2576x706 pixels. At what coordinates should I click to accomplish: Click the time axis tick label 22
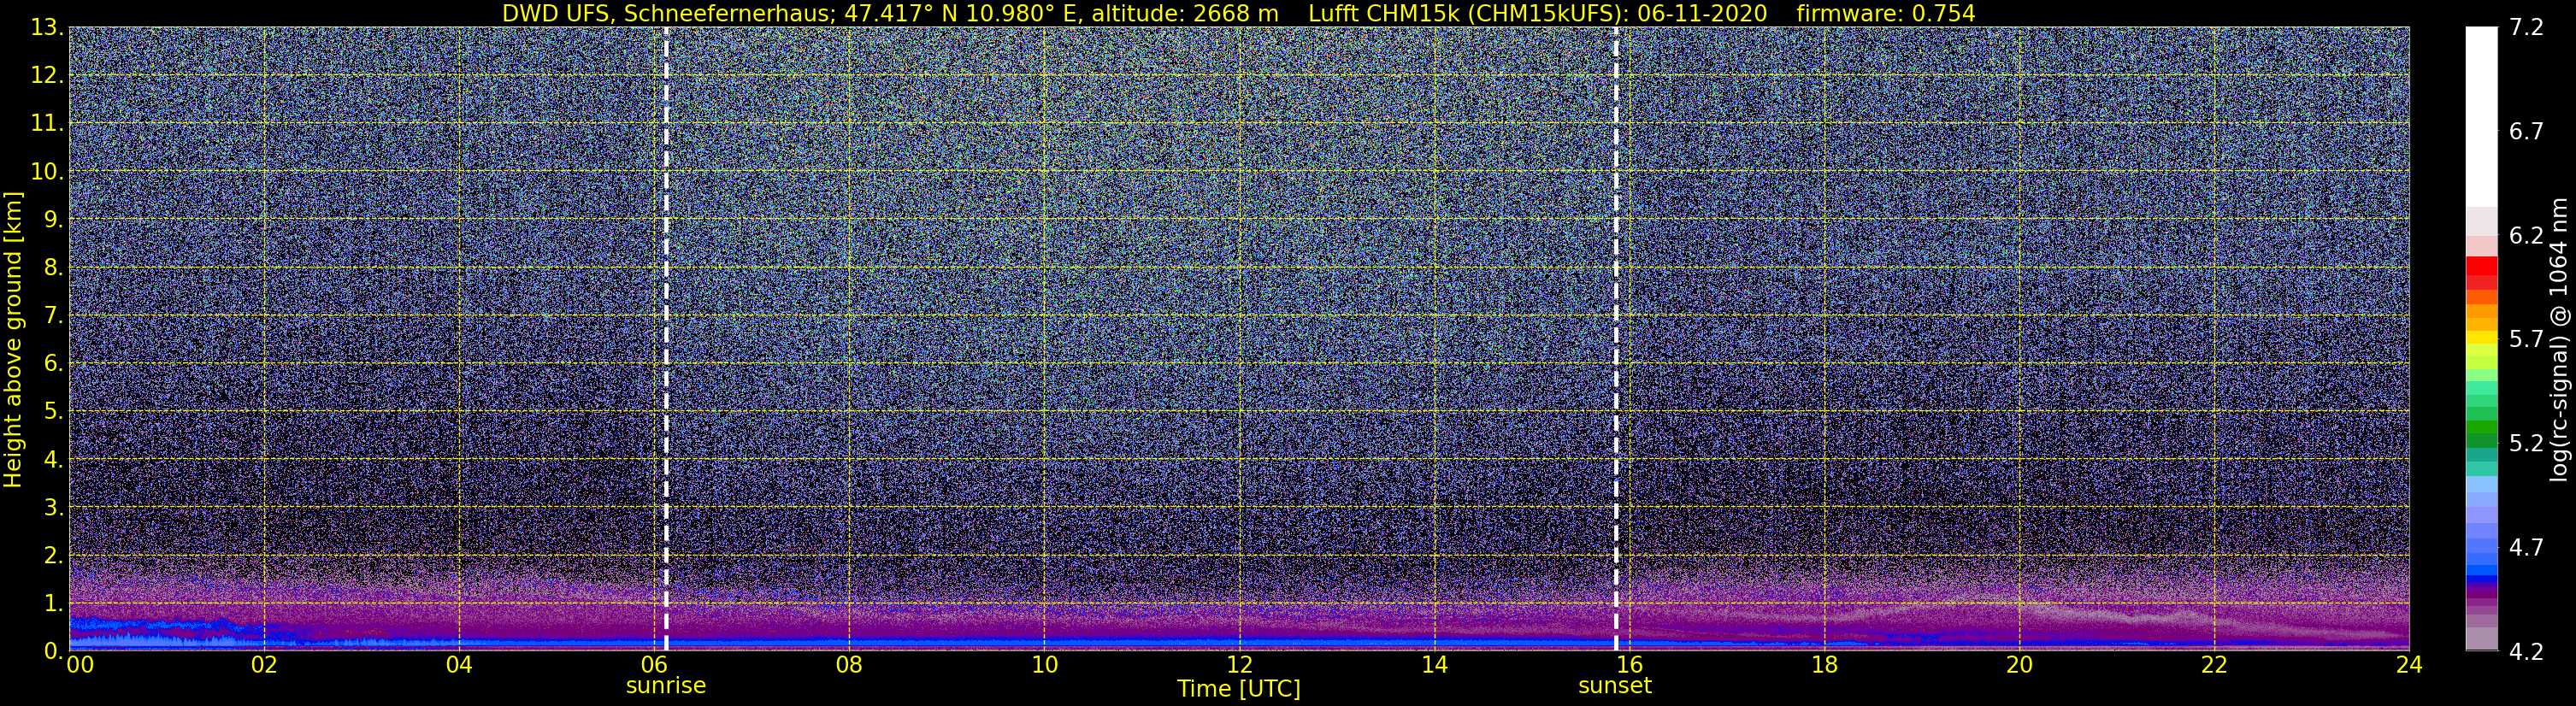2214,666
